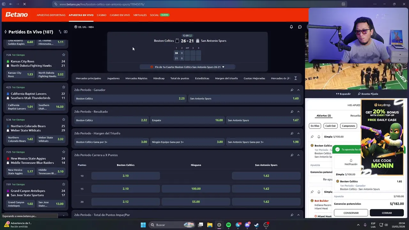
Task: Collapse the Total de Puntos Impar/Par section
Action: [x=298, y=215]
